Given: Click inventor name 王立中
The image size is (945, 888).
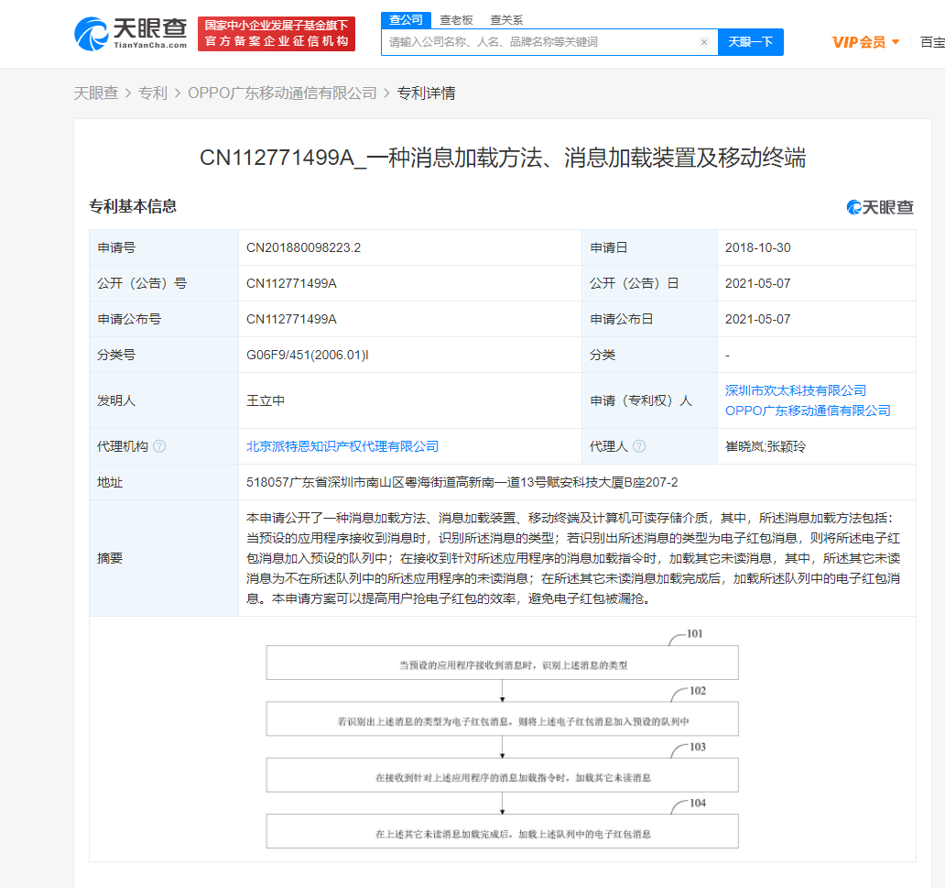Looking at the screenshot, I should (266, 400).
